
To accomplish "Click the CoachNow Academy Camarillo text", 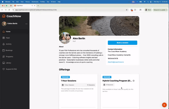I will click(119, 55).
